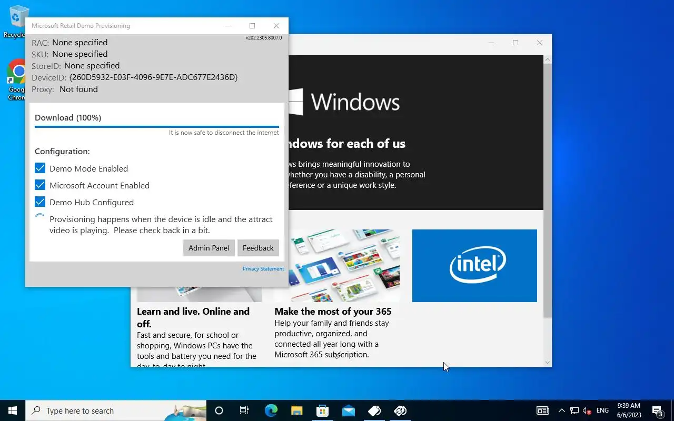
Task: Open the Windows Start menu
Action: [13, 410]
